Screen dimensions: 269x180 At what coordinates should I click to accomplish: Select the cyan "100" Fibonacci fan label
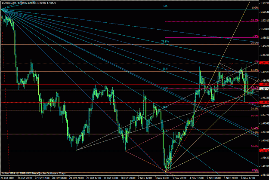(x=165, y=6)
